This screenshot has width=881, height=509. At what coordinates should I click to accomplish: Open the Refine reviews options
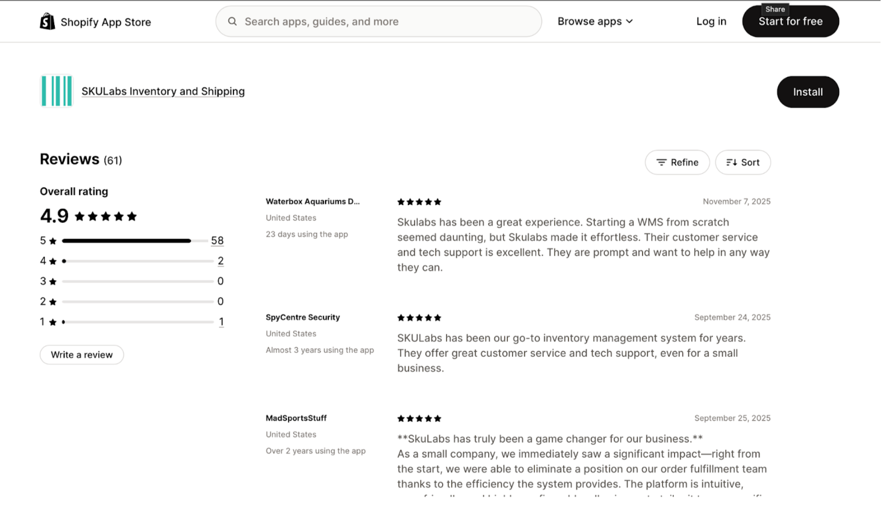click(x=677, y=162)
